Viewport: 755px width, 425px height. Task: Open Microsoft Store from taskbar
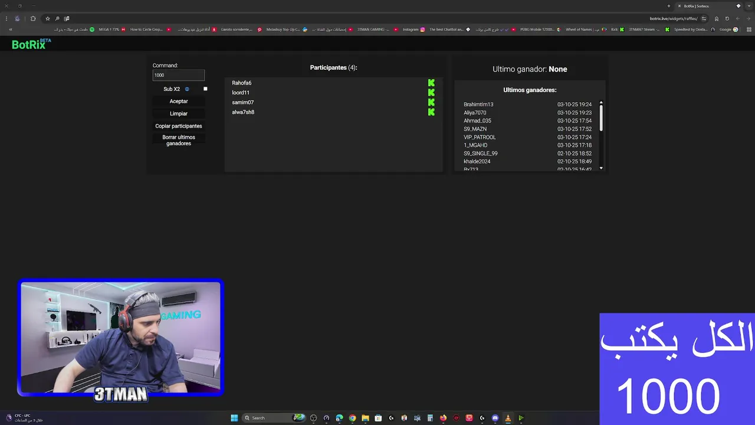coord(378,418)
